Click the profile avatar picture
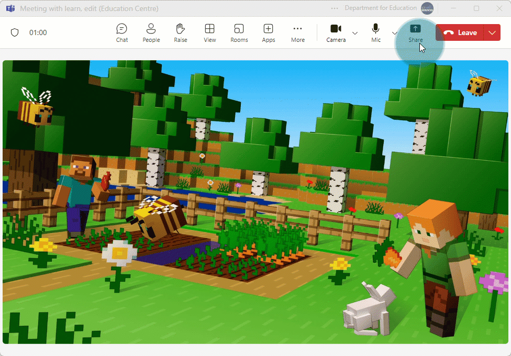This screenshot has height=356, width=511. [427, 8]
